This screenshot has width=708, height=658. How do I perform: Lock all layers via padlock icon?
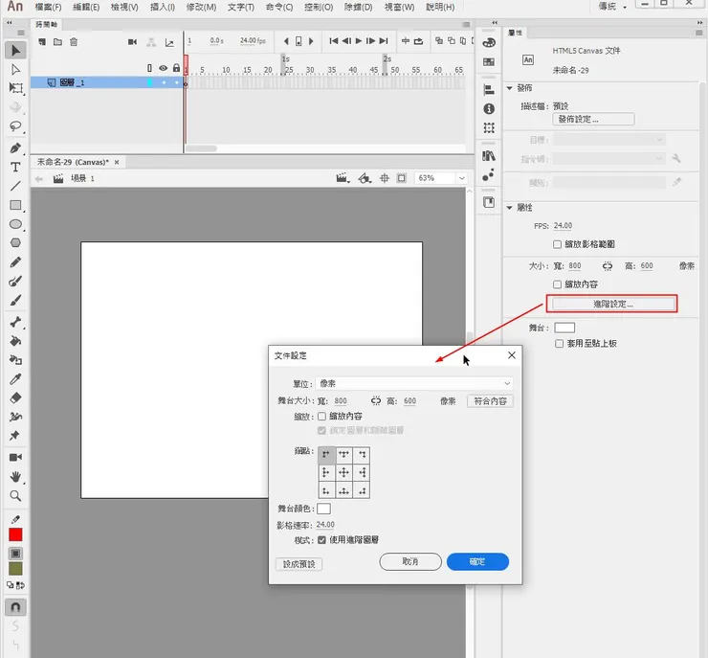177,68
